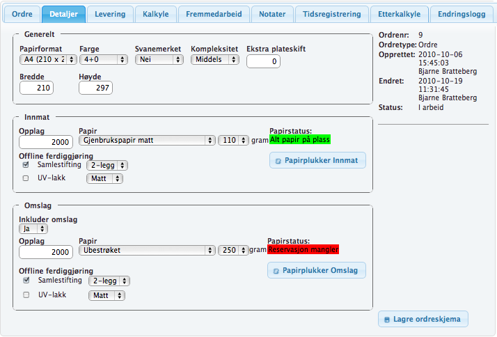Click the Ekstra plateskift input field
This screenshot has height=337, width=497.
(x=264, y=62)
